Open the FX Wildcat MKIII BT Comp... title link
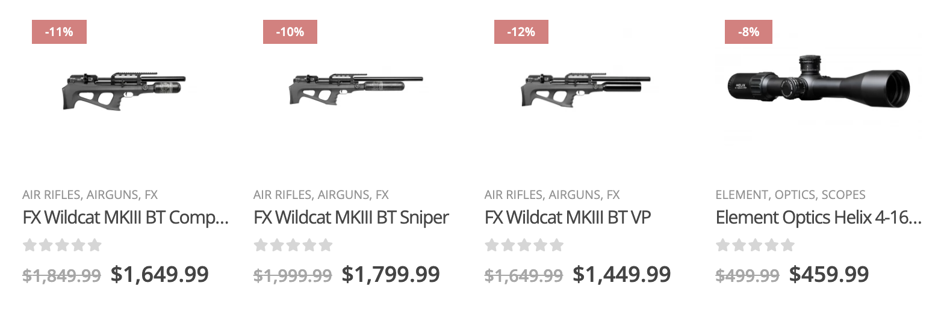Viewport: 944px width, 327px height. (x=126, y=218)
